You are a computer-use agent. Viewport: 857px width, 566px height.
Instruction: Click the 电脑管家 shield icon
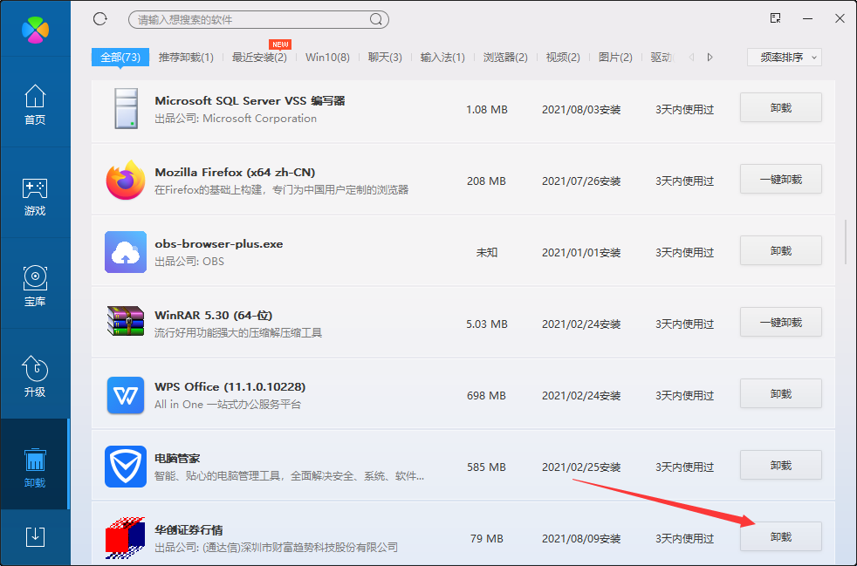pyautogui.click(x=126, y=467)
